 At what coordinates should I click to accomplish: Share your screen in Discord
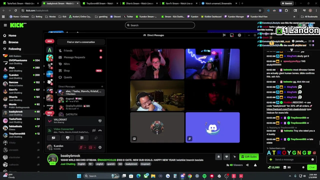pos(67,138)
